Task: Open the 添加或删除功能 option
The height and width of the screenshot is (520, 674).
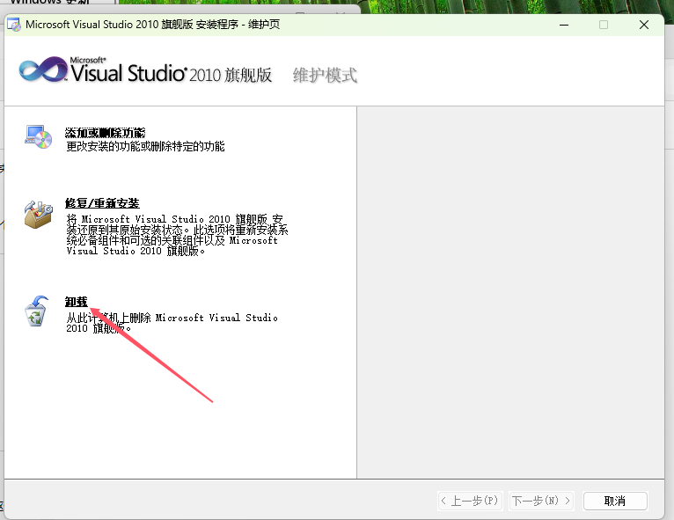Action: (105, 132)
